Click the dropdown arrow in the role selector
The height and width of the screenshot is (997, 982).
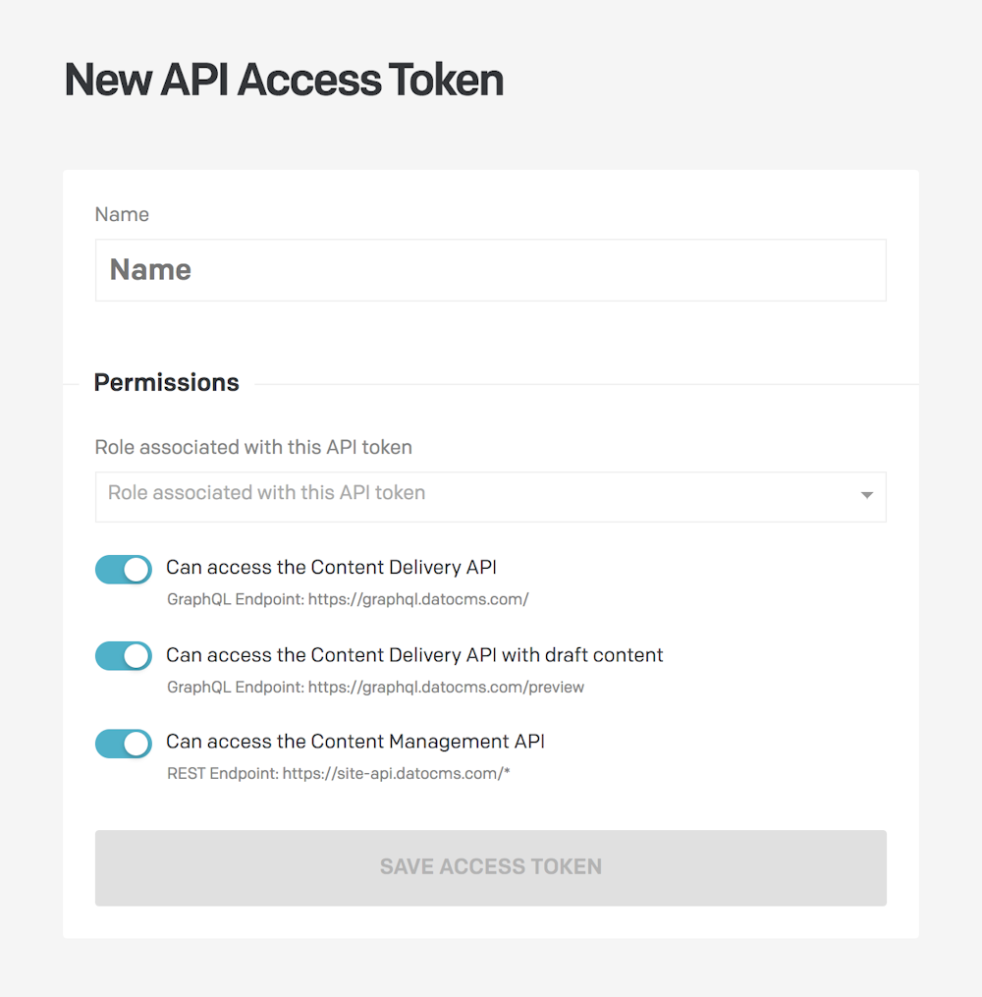pyautogui.click(x=866, y=495)
